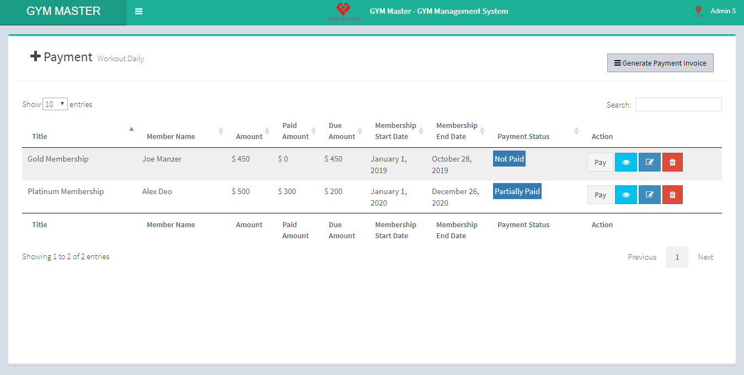Open the show entries count dropdown

(55, 104)
